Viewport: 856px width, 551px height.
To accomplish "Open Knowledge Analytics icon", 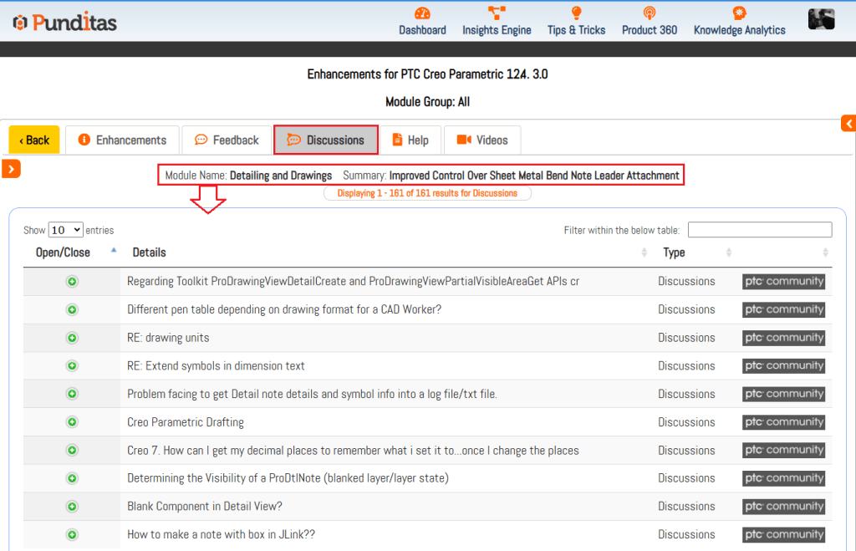I will click(x=739, y=13).
